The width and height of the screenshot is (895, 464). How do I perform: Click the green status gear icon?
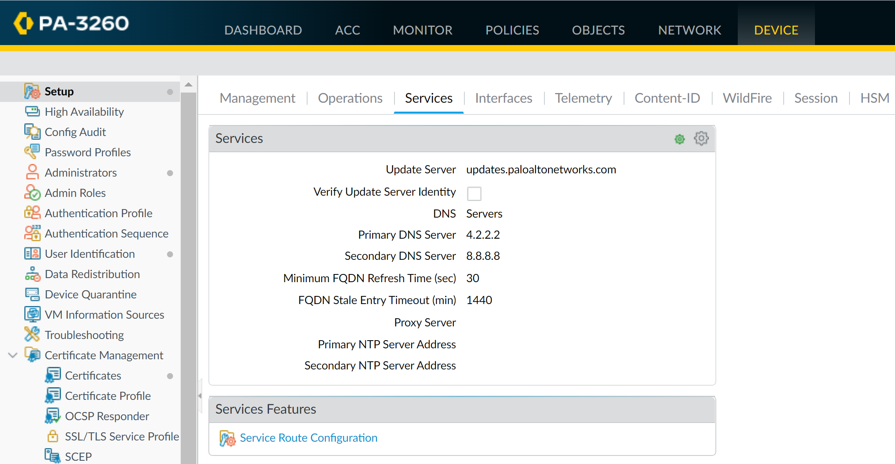pos(680,139)
